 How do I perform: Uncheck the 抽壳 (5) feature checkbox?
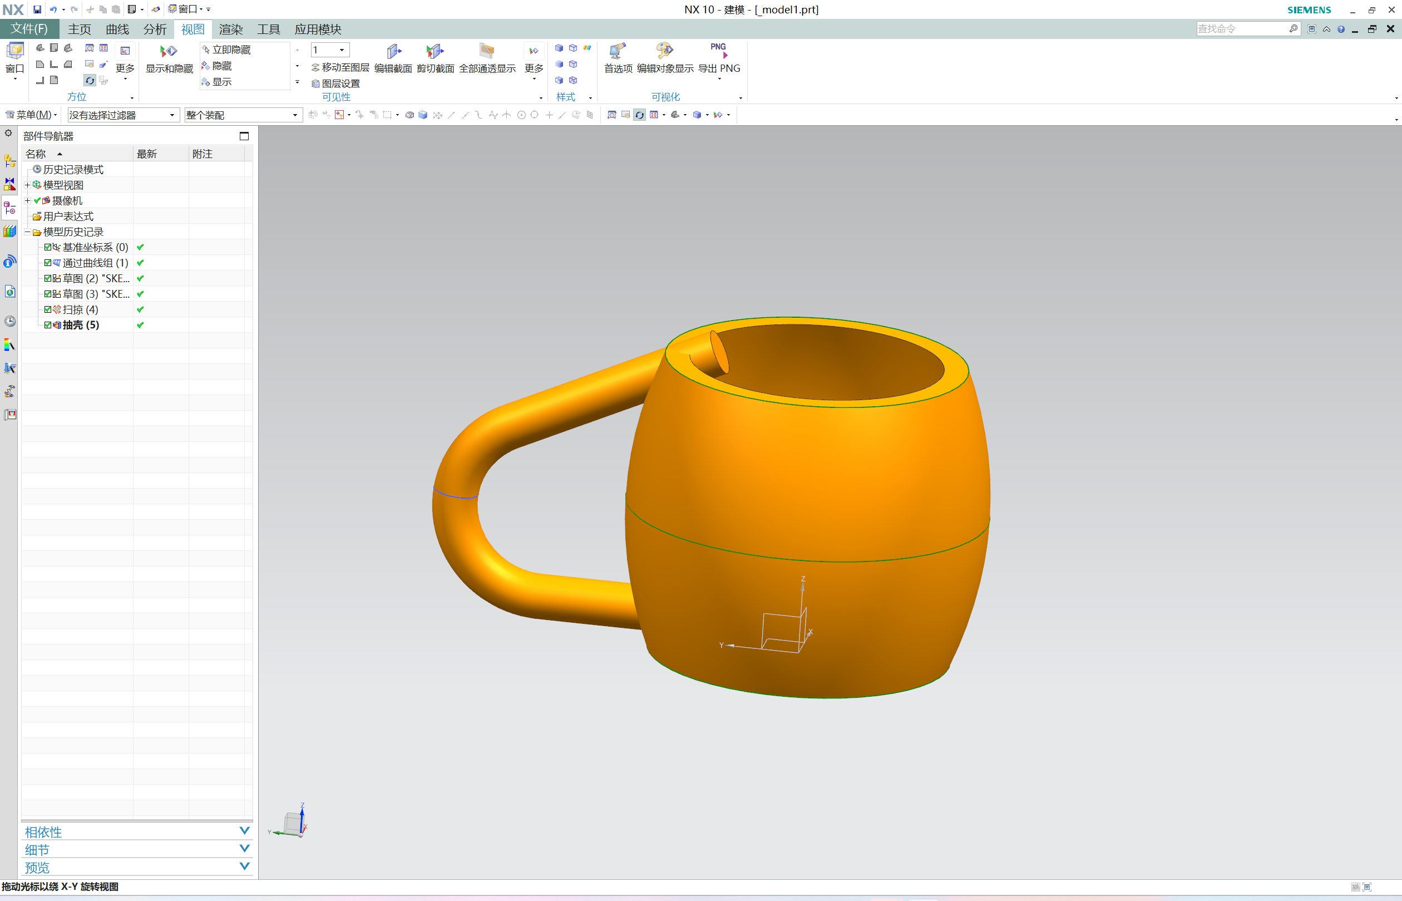pyautogui.click(x=48, y=324)
